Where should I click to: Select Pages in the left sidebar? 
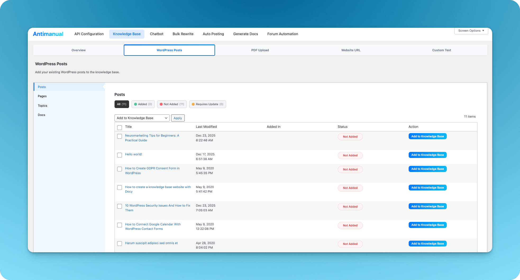point(42,96)
